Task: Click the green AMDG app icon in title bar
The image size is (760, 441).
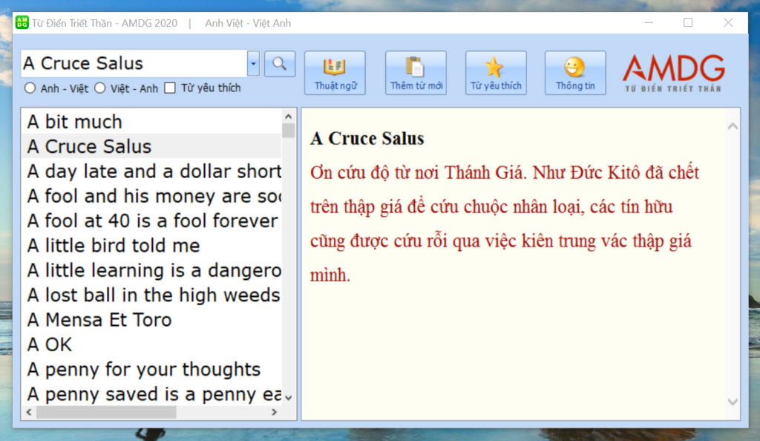Action: [x=22, y=23]
